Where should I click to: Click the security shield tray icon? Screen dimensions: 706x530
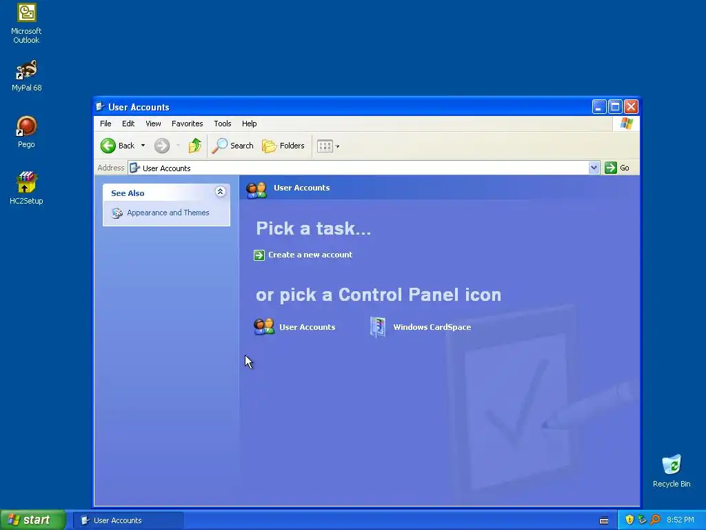tap(629, 520)
